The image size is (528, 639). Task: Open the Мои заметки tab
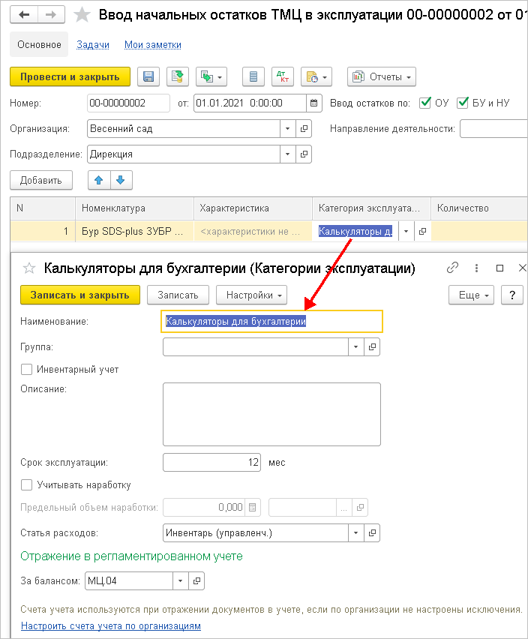click(x=153, y=45)
